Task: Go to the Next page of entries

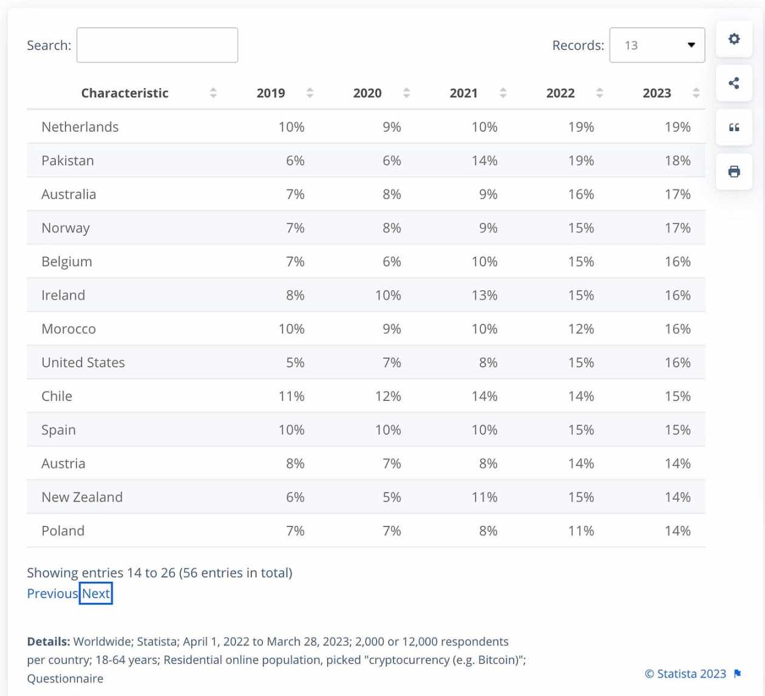Action: 96,593
